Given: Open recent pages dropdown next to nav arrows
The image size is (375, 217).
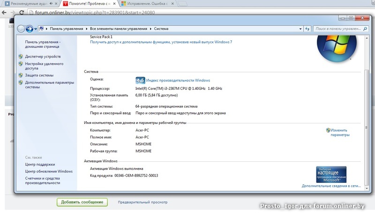Looking at the screenshot, I should tap(36, 29).
